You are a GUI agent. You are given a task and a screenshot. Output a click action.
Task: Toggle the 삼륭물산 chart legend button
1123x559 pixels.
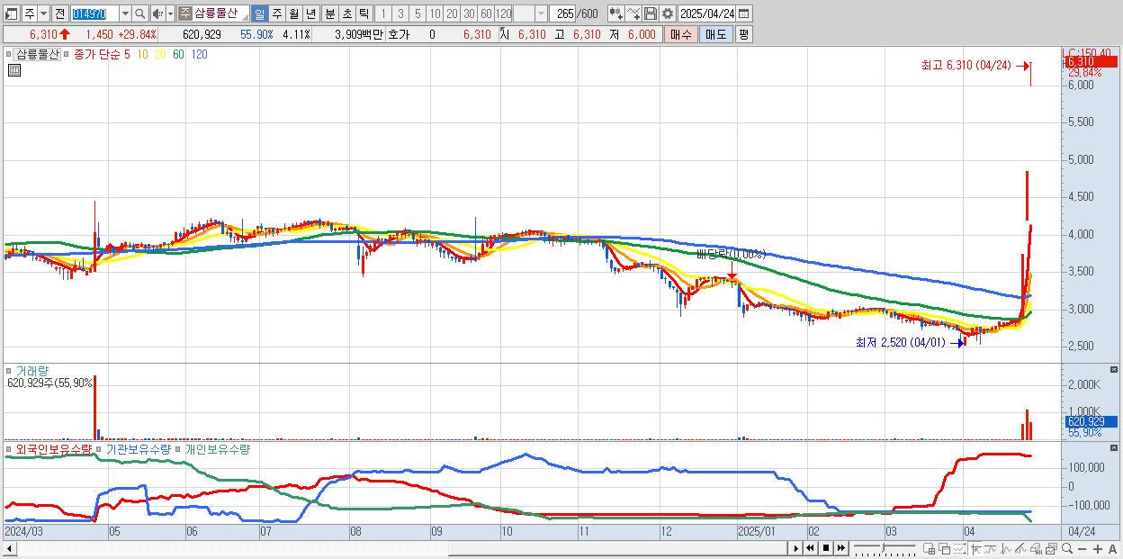37,54
